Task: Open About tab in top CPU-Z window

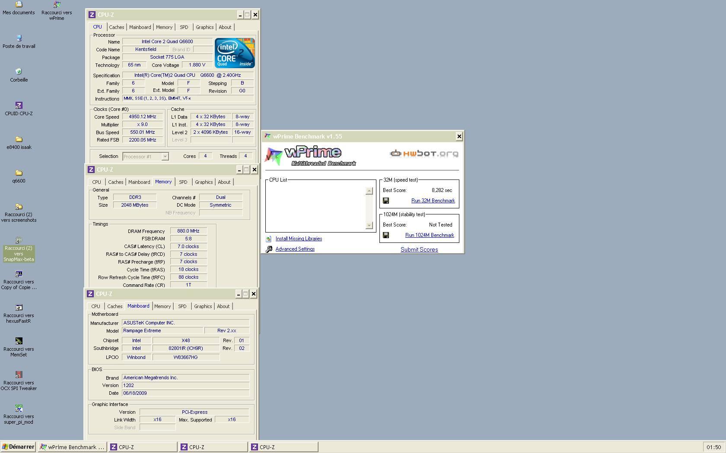Action: tap(225, 27)
